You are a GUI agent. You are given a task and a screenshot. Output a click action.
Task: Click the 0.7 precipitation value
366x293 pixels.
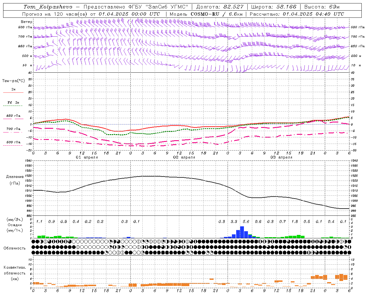point(283,222)
